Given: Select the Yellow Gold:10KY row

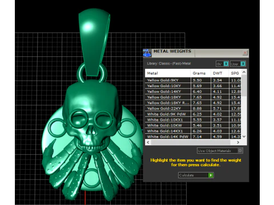Looking at the screenshot, I should coord(193,86).
